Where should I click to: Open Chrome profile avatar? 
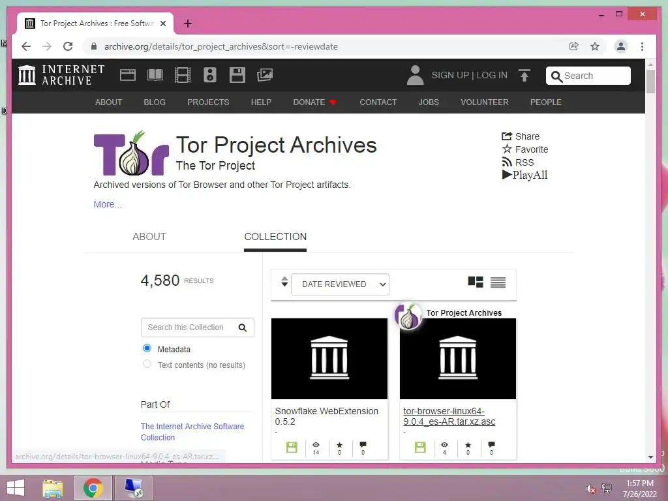(x=621, y=46)
